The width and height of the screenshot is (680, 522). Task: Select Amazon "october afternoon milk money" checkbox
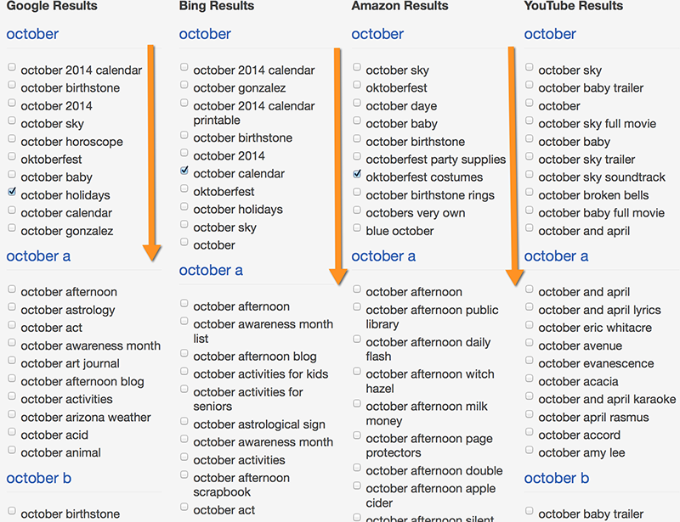(357, 405)
